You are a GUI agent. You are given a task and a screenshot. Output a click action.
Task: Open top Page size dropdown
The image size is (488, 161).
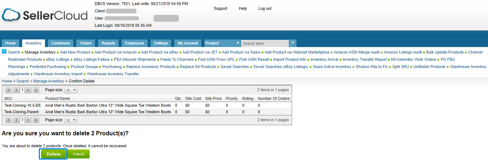pos(71,90)
